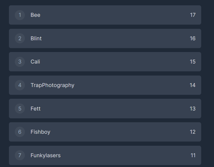
Task: Click the rank 6 circle badge
Action: (20, 132)
